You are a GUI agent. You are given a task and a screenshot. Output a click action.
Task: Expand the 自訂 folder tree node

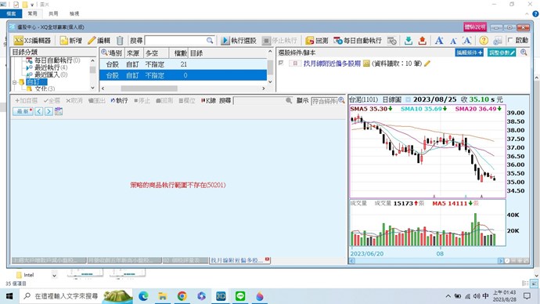14,82
